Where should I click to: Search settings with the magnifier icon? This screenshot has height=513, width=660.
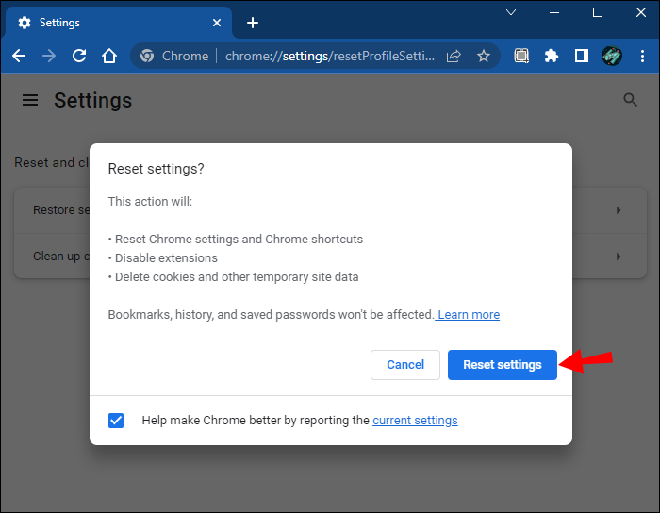click(x=631, y=100)
